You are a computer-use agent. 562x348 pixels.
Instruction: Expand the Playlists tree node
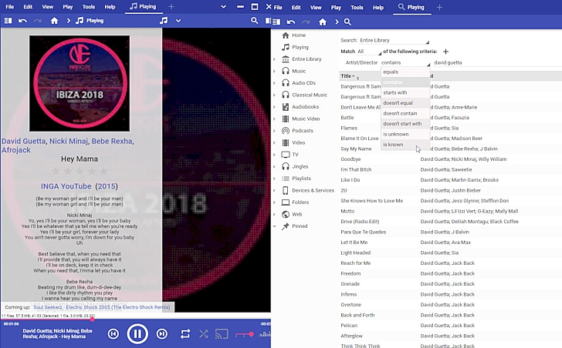point(274,179)
